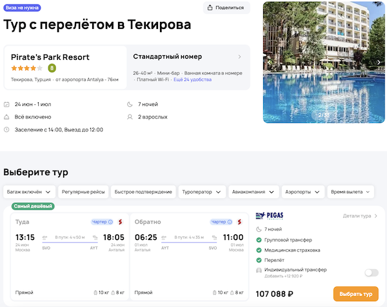Toggle the Индивидуальный трансфер switch
Viewport: 387px width, 307px height.
pos(371,273)
